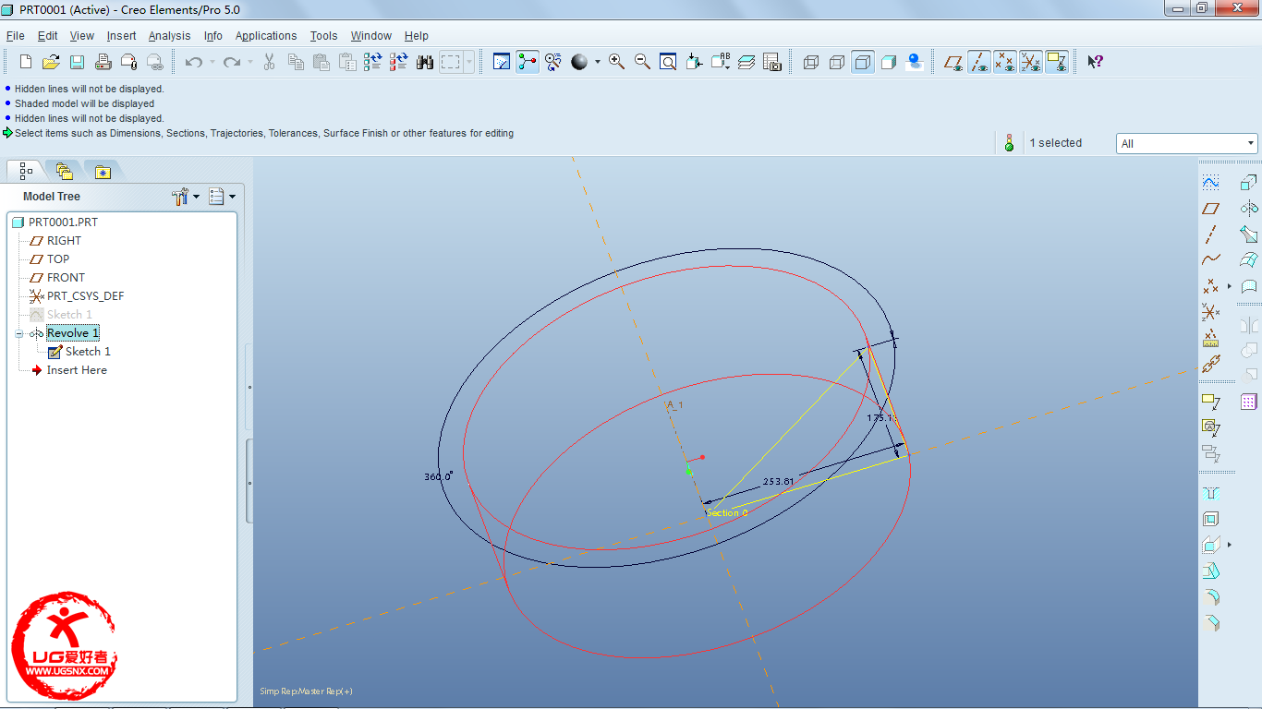Expand the Draft tool flyout arrow

click(x=1230, y=545)
